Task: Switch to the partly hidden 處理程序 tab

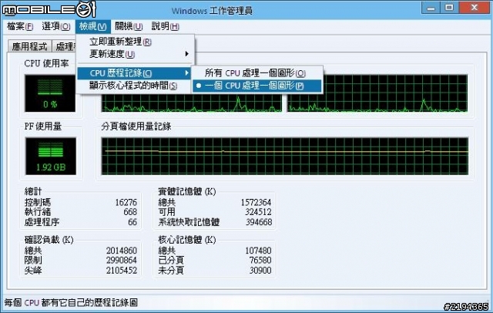Action: click(x=64, y=46)
